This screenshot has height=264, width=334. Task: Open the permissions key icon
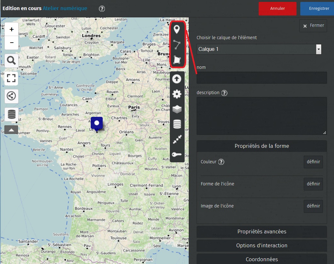tap(177, 154)
